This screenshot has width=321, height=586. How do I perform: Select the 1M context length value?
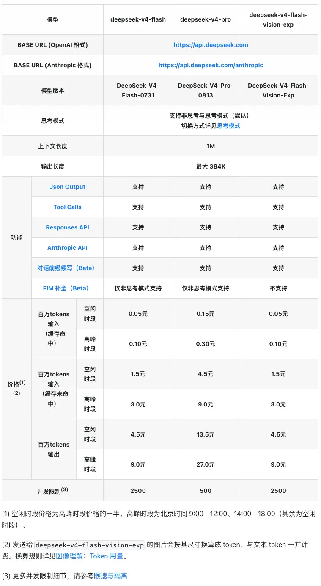tap(211, 146)
